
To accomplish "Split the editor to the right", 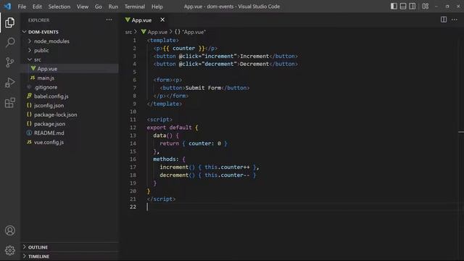I will [x=443, y=20].
